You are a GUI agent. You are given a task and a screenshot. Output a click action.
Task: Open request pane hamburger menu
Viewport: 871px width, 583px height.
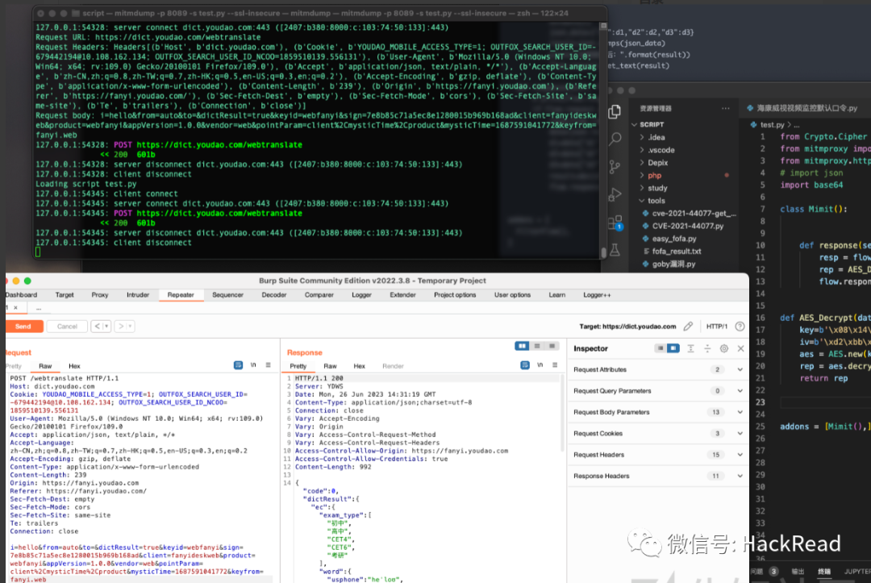(x=269, y=365)
